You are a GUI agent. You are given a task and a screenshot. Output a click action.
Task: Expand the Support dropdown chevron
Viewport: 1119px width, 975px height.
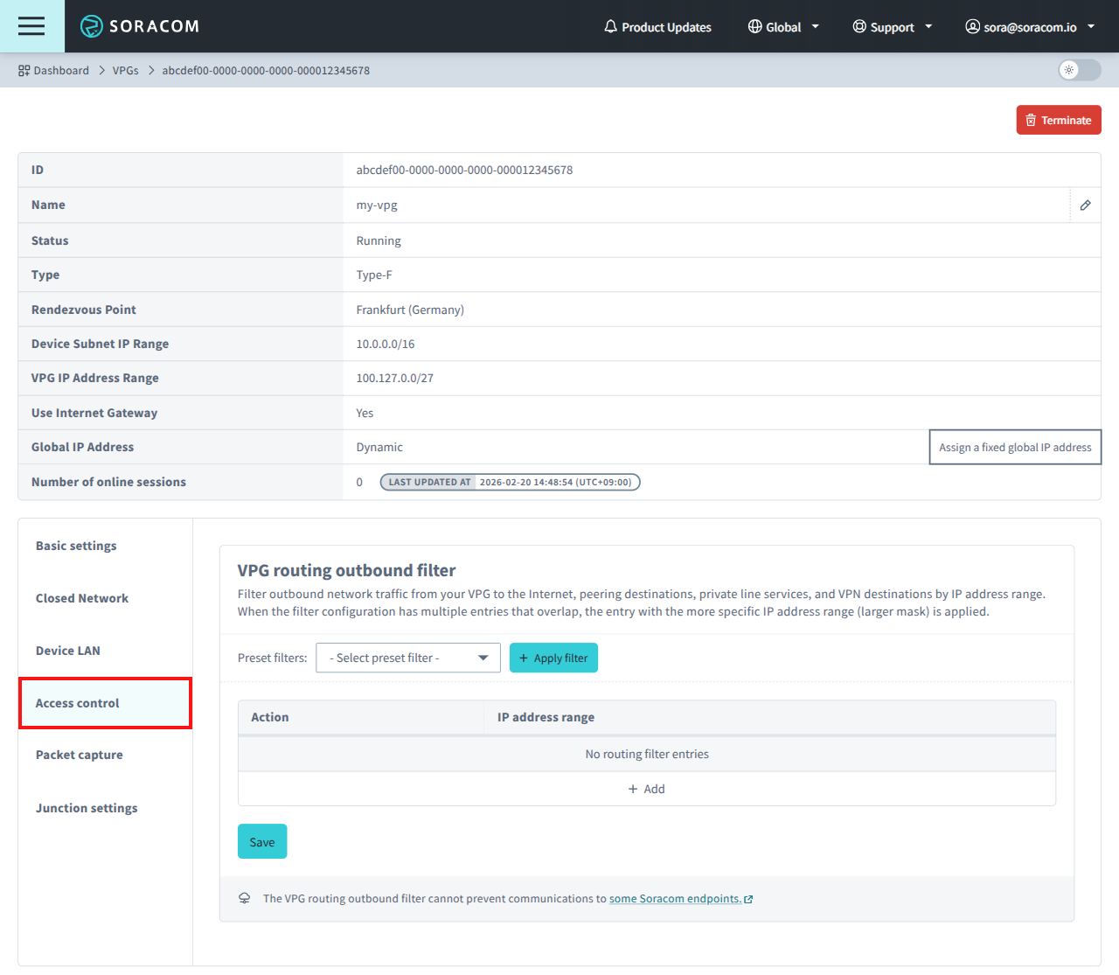click(928, 26)
